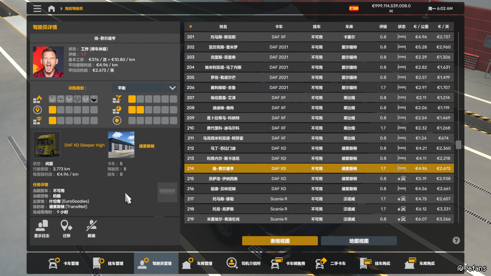Click the driving status icon for driver 219

[x=402, y=219]
